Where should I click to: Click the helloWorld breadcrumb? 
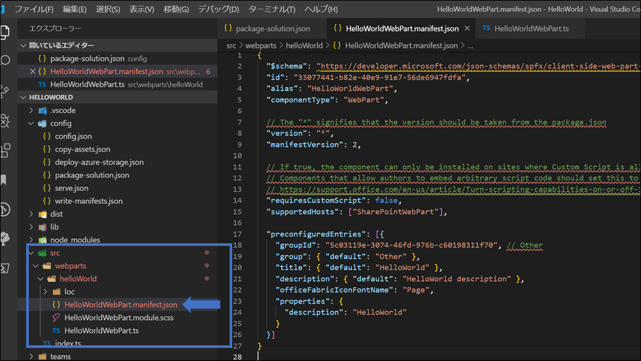[304, 46]
